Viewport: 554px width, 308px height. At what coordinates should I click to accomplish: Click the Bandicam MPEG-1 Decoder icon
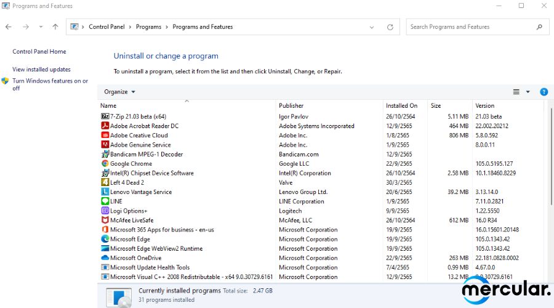pyautogui.click(x=105, y=154)
